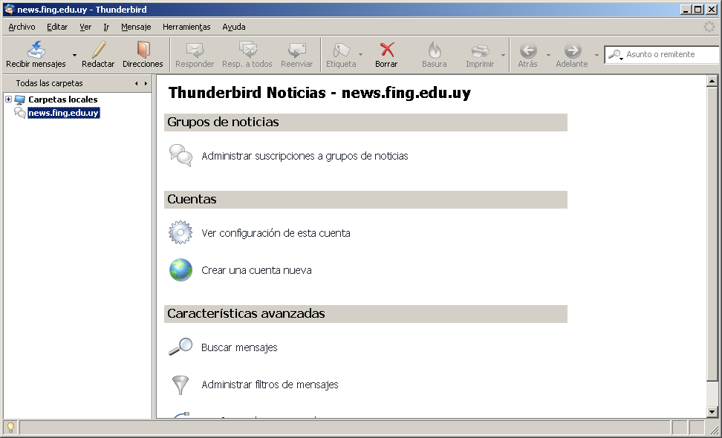This screenshot has height=438, width=722.
Task: Click the globe icon for new account
Action: (180, 269)
